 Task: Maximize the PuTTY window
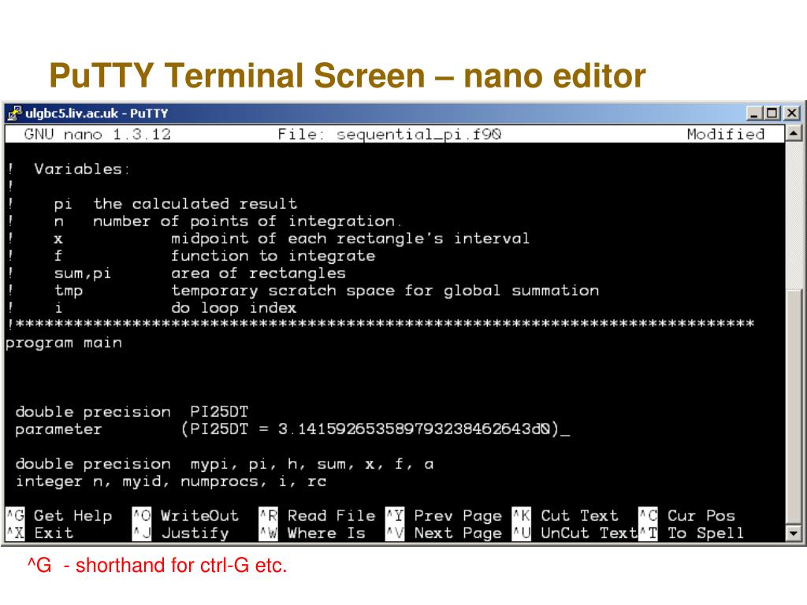click(x=772, y=113)
